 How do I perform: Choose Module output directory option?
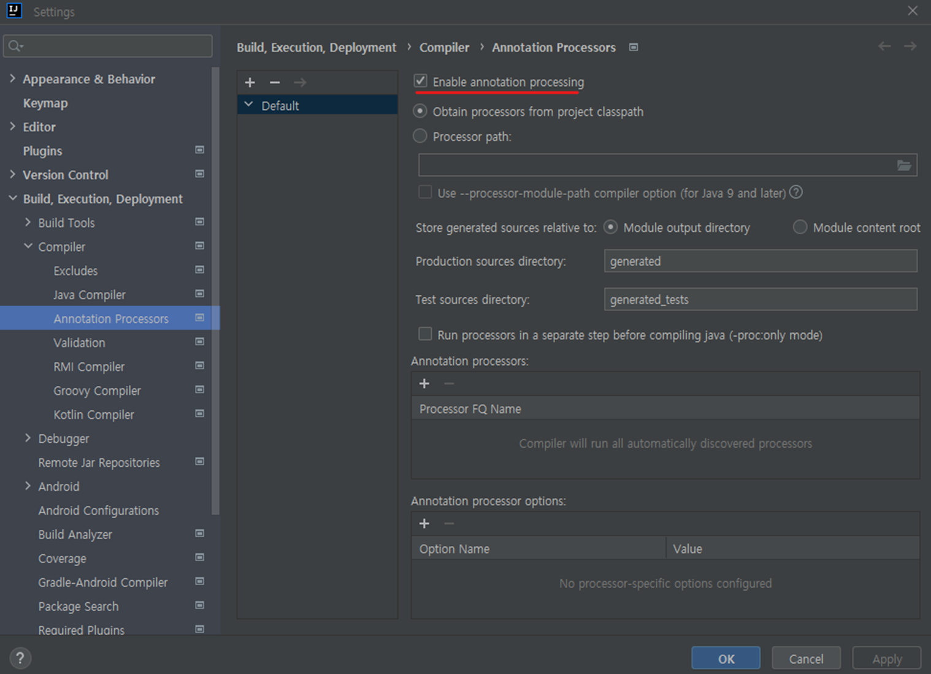[x=611, y=227]
